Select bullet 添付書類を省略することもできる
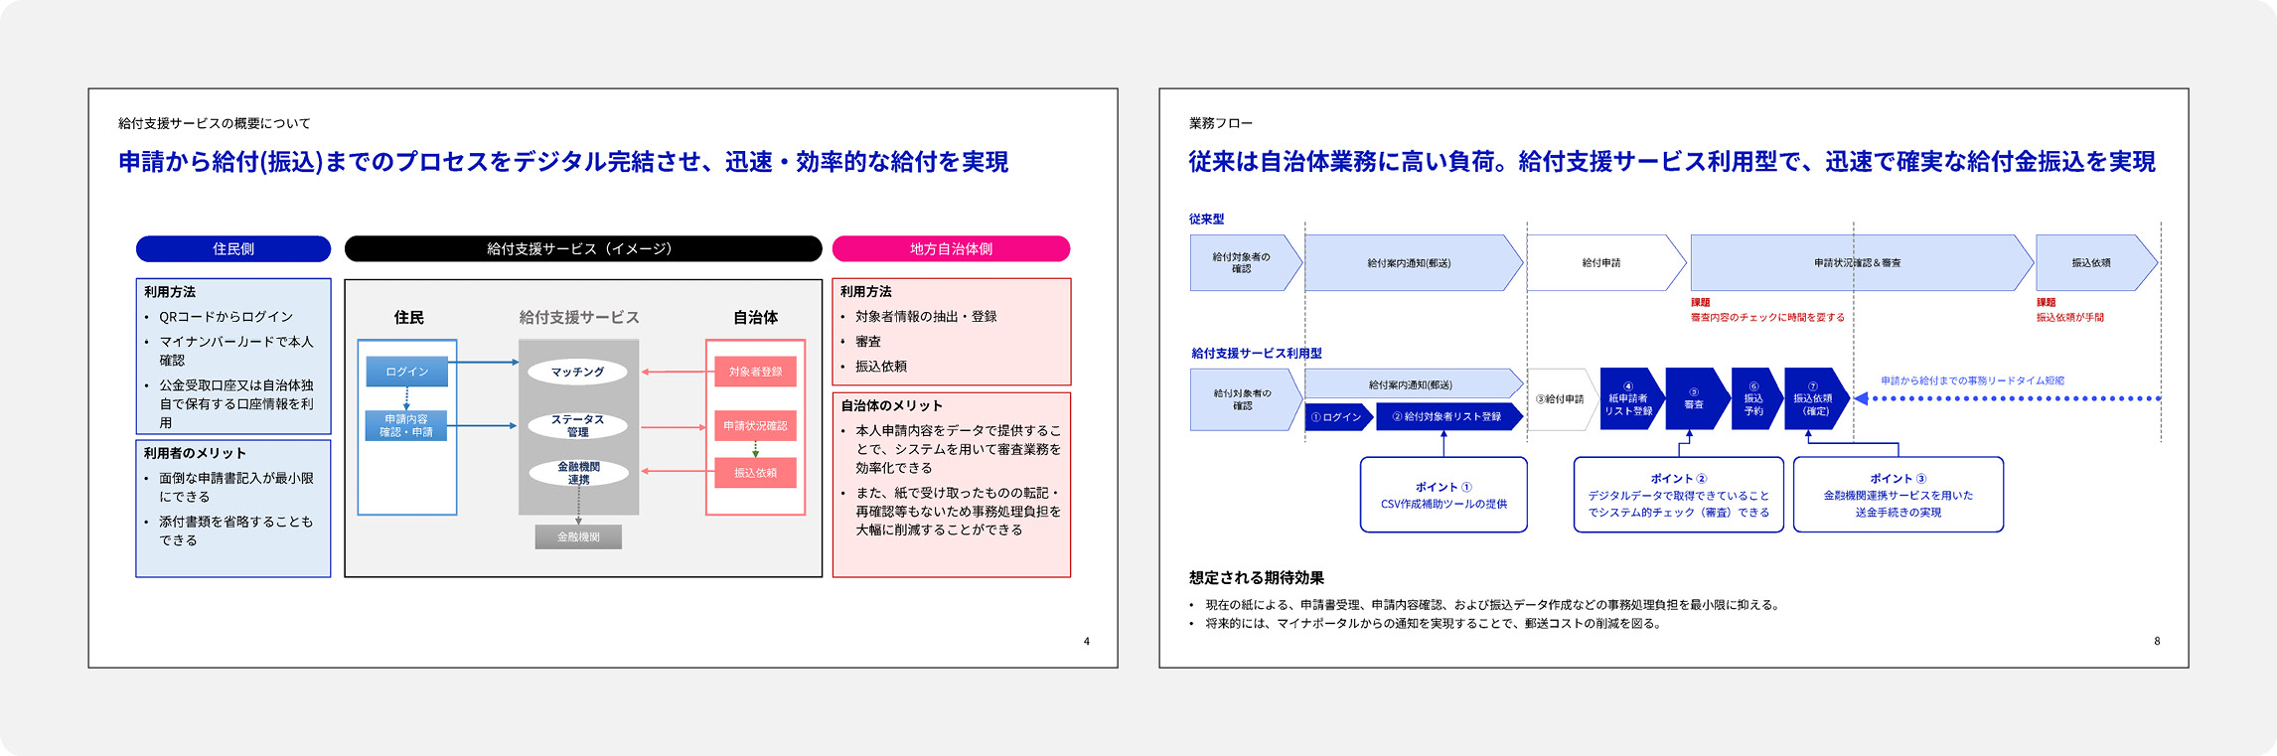Viewport: 2277px width, 756px height. coord(236,530)
